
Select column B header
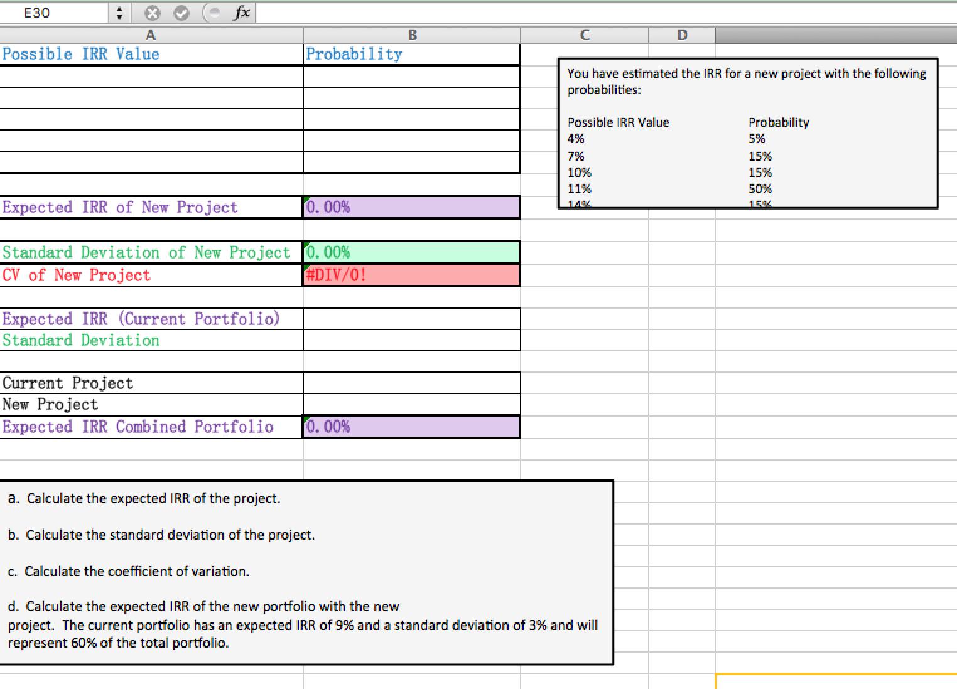coord(411,35)
